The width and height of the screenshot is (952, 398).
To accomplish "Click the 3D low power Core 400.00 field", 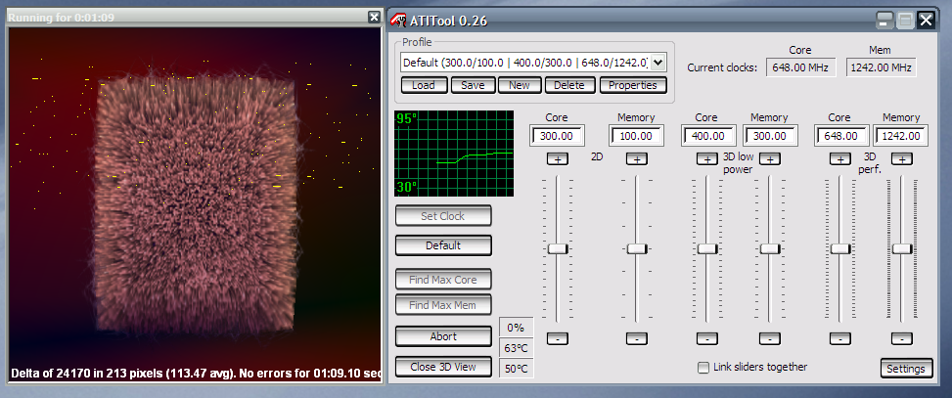I will coord(708,136).
